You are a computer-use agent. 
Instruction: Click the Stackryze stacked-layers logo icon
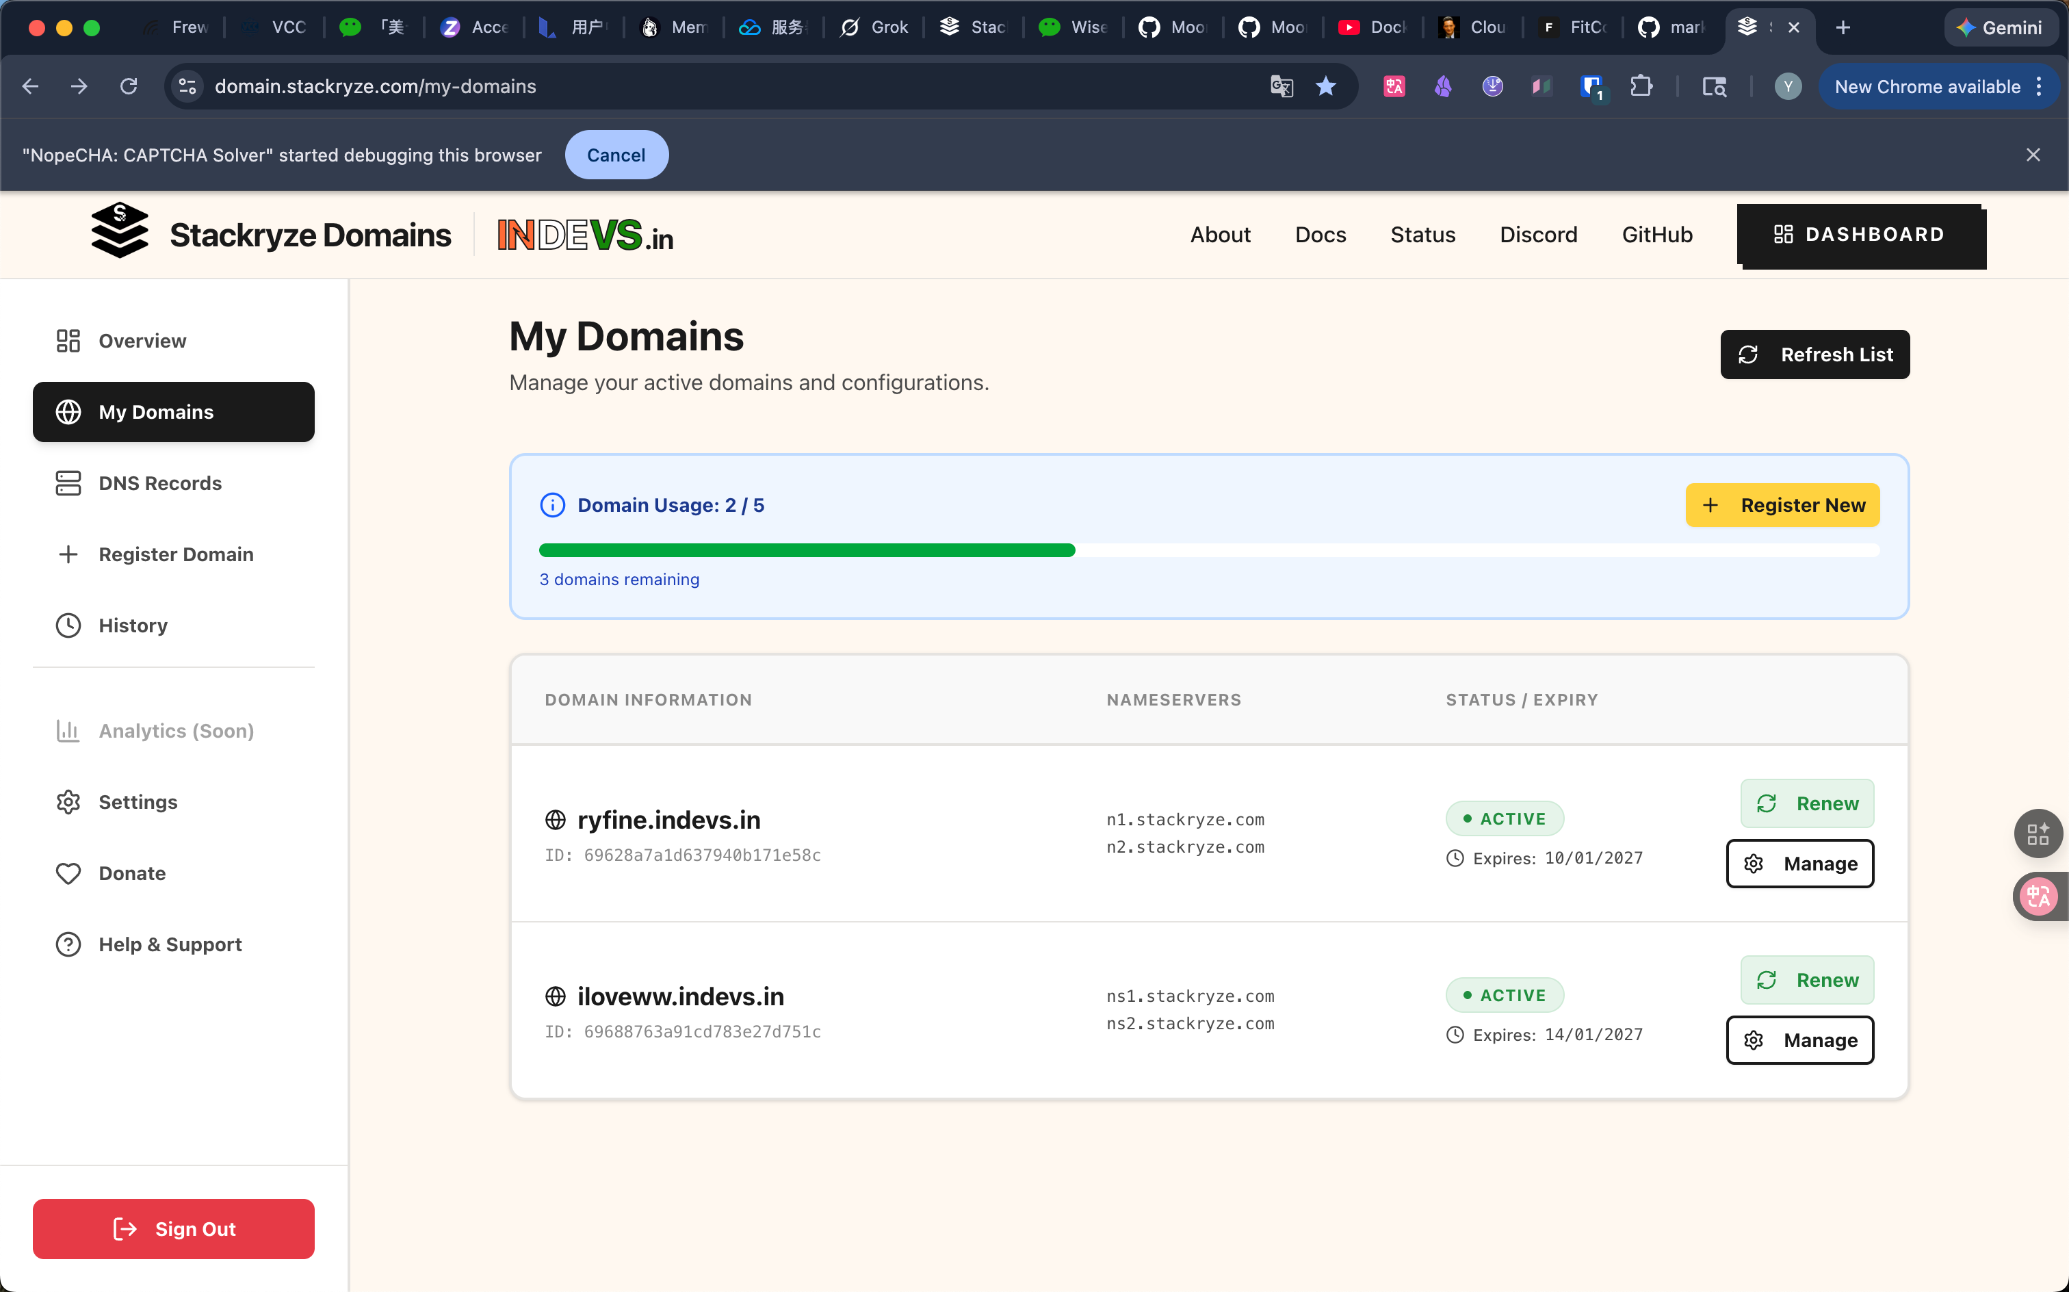[x=120, y=231]
